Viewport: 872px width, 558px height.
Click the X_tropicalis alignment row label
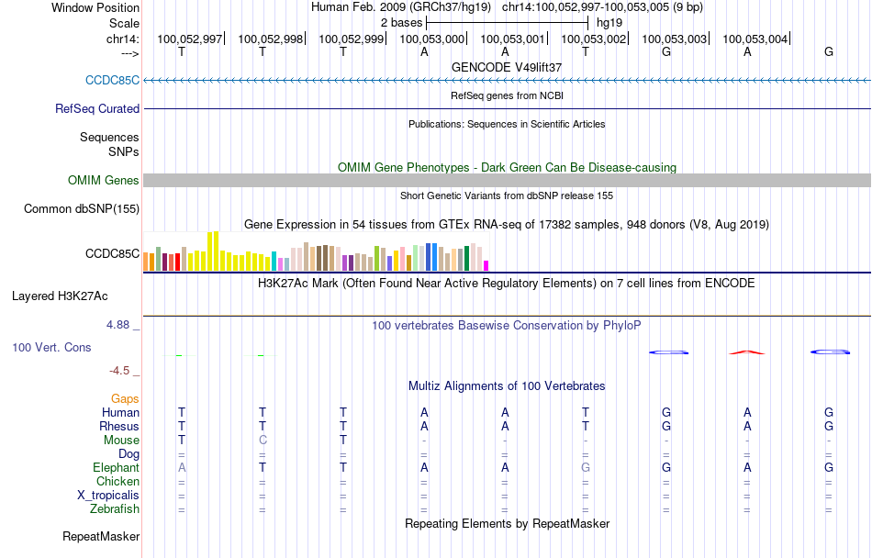click(x=108, y=496)
